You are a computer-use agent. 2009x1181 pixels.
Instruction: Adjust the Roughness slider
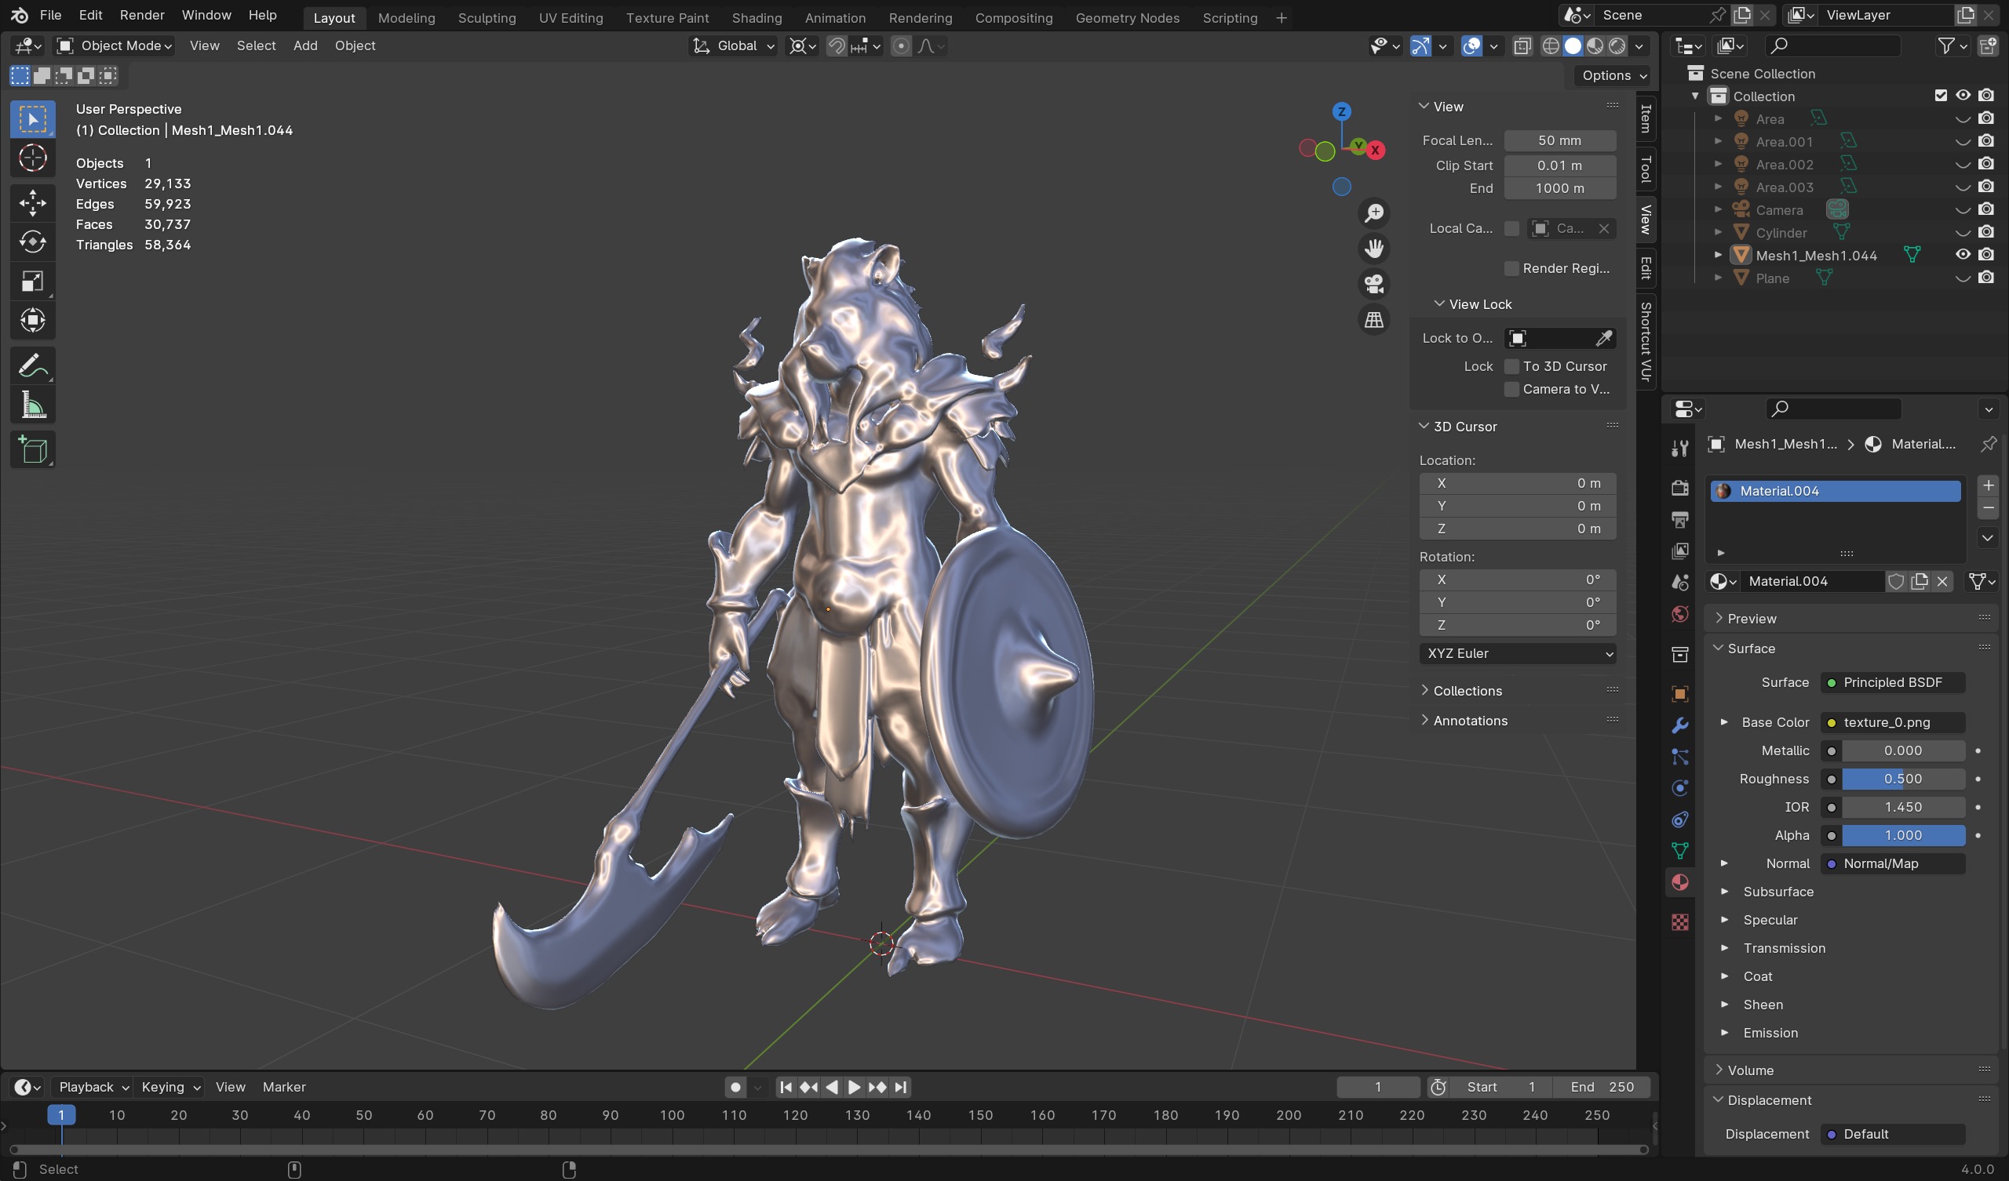[x=1902, y=779]
